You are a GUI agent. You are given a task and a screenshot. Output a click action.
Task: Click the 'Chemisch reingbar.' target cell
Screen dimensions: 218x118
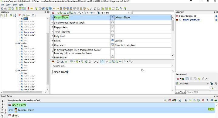click(143, 45)
